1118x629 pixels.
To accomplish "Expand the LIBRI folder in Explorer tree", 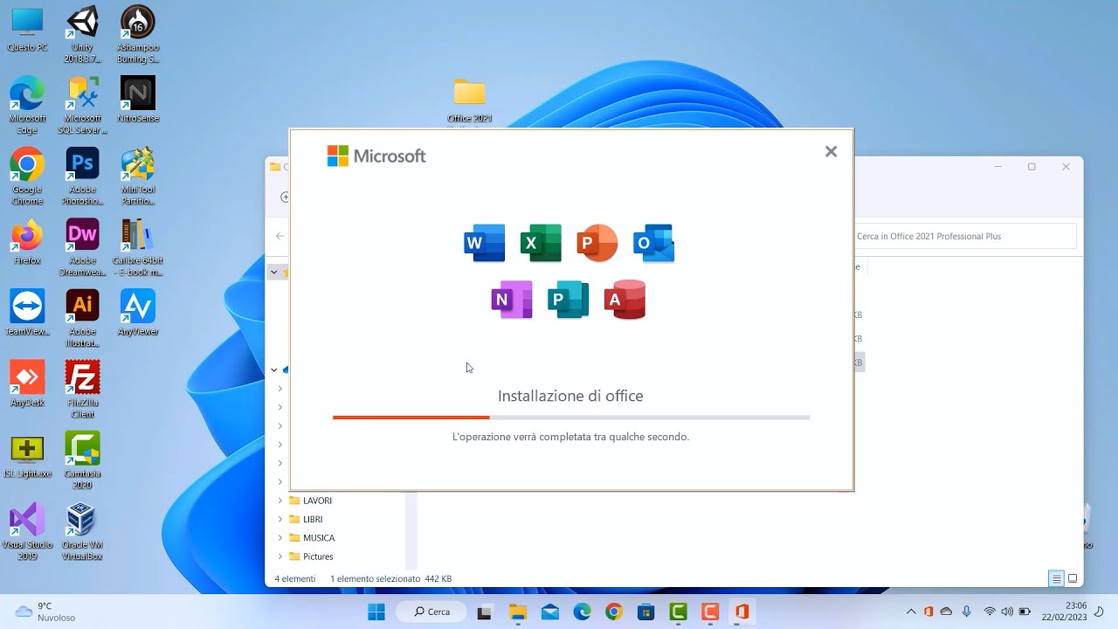I will coord(280,519).
